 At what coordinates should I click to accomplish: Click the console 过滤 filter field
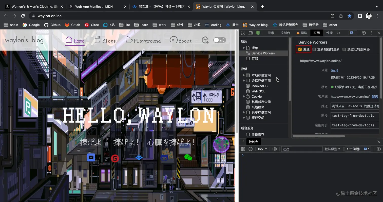tap(302, 149)
